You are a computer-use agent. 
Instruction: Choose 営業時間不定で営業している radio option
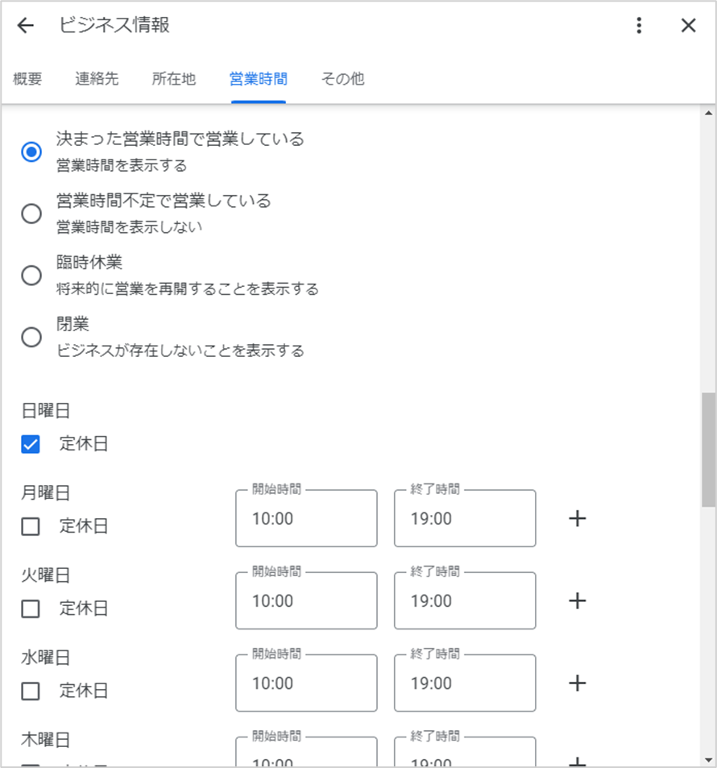[x=31, y=214]
